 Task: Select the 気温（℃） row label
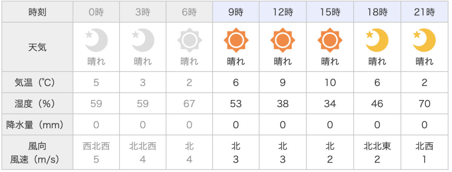(x=38, y=83)
